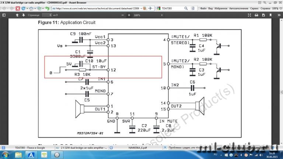Click find-in-page icon beside search
The height and width of the screenshot is (159, 283).
pos(193,8)
